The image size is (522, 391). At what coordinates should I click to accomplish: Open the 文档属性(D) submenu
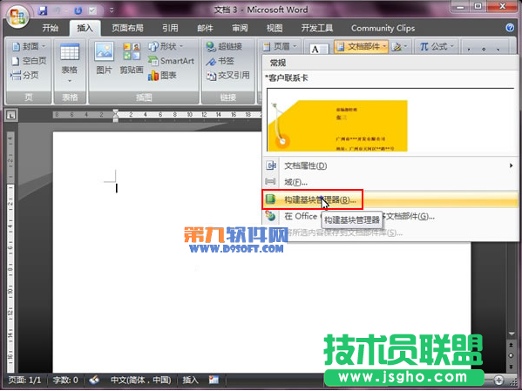(390, 165)
